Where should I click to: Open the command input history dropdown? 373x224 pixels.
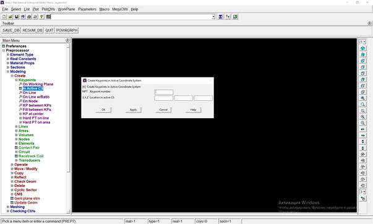click(213, 17)
